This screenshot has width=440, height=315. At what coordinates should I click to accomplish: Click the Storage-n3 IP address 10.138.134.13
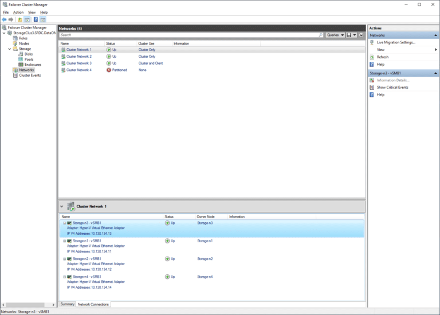[x=101, y=234]
